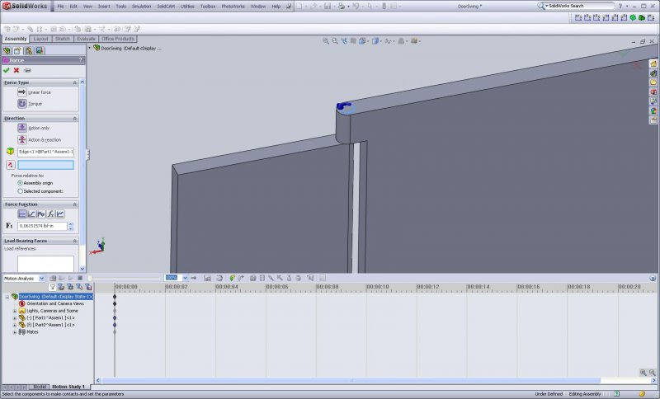660x399 pixels.
Task: Click the green isometric view cube icon
Action: [633, 17]
